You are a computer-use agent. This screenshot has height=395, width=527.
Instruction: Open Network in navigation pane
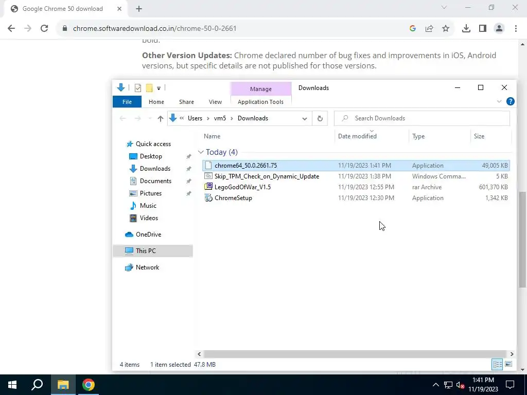pyautogui.click(x=147, y=267)
